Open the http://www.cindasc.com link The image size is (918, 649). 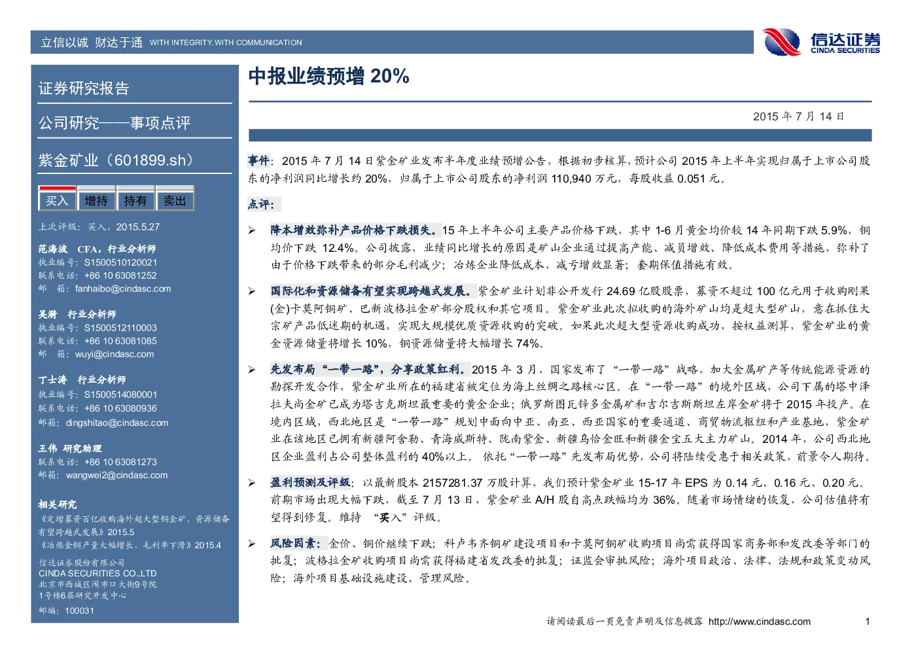point(760,622)
